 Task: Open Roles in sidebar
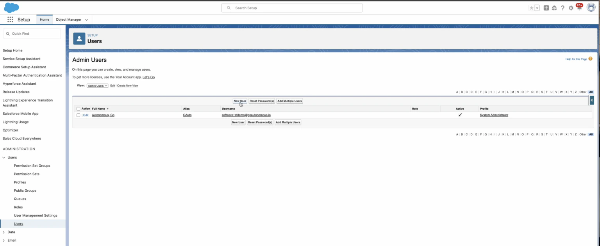coord(18,207)
